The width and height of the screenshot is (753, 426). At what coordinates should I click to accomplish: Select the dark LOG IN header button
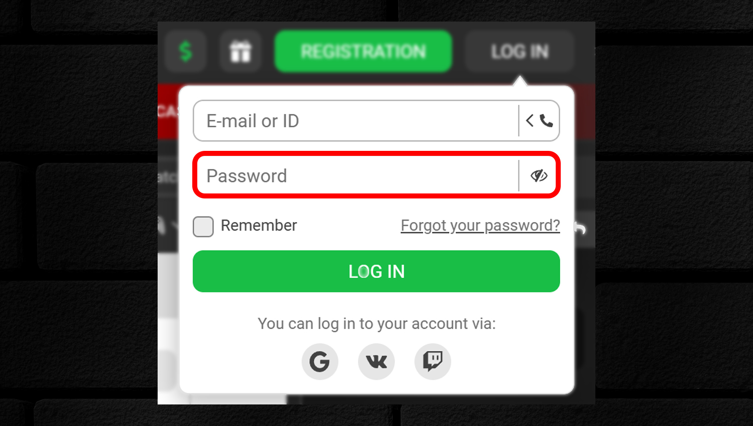[x=520, y=51]
